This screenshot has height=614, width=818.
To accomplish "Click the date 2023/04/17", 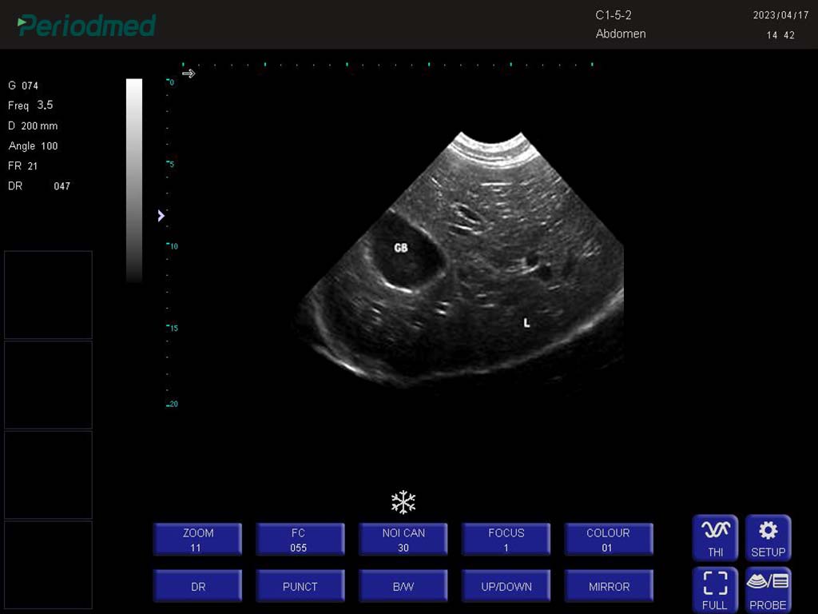I will 780,15.
